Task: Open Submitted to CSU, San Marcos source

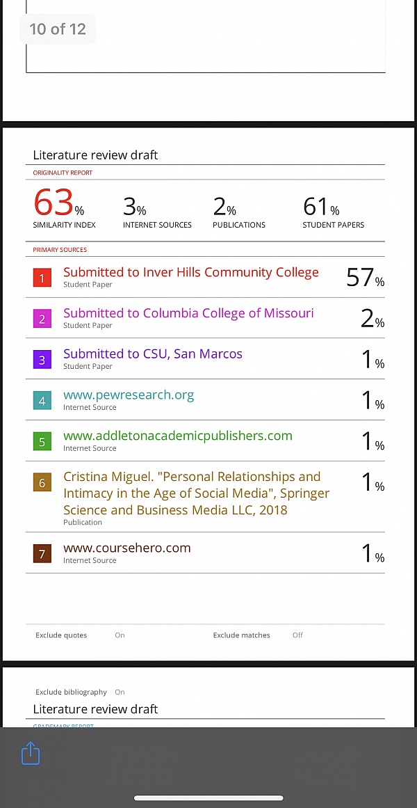Action: click(x=153, y=354)
